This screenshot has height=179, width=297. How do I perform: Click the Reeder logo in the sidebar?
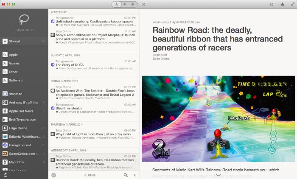(x=24, y=20)
